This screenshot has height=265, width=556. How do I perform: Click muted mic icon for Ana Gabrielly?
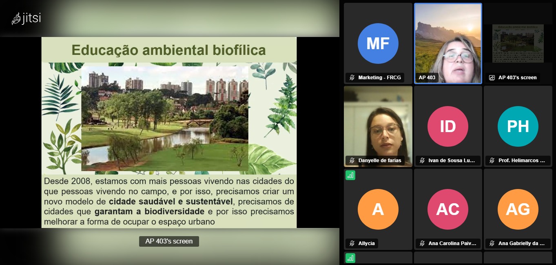[x=492, y=243]
